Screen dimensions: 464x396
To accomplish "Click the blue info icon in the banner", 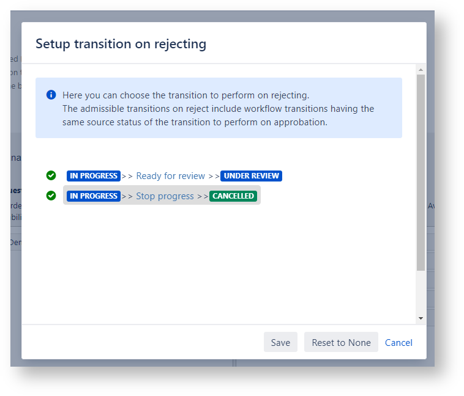I will click(51, 95).
